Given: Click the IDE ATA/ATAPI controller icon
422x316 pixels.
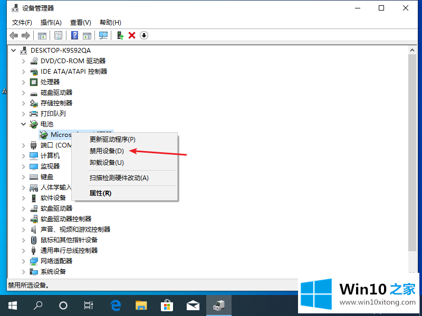Looking at the screenshot, I should (x=34, y=72).
